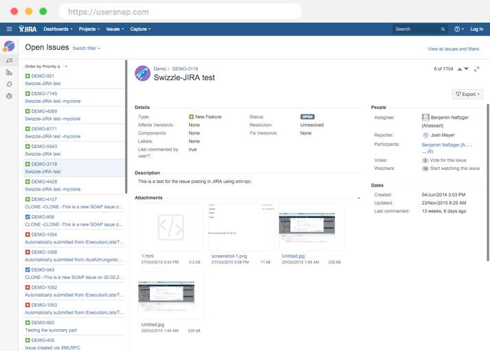Click Log In link

coord(477,29)
